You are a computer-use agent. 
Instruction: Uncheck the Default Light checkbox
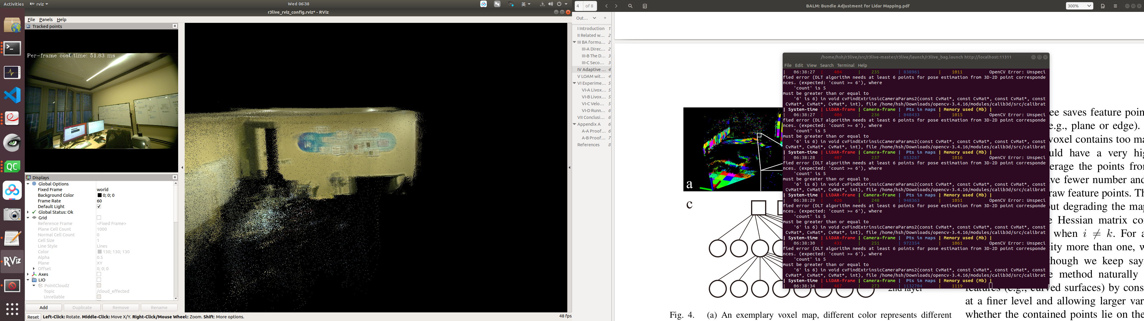pos(99,206)
